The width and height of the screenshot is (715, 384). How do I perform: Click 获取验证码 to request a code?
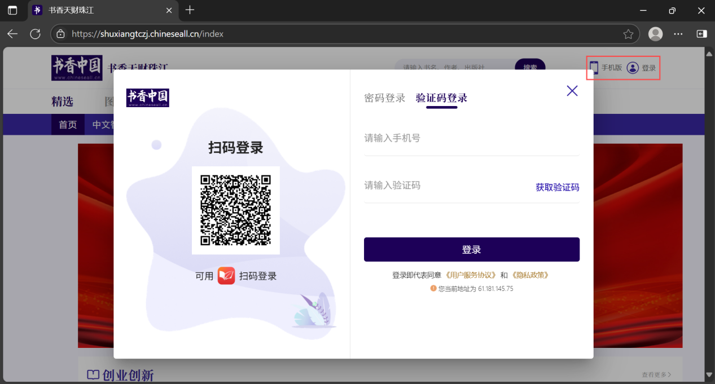pos(557,187)
